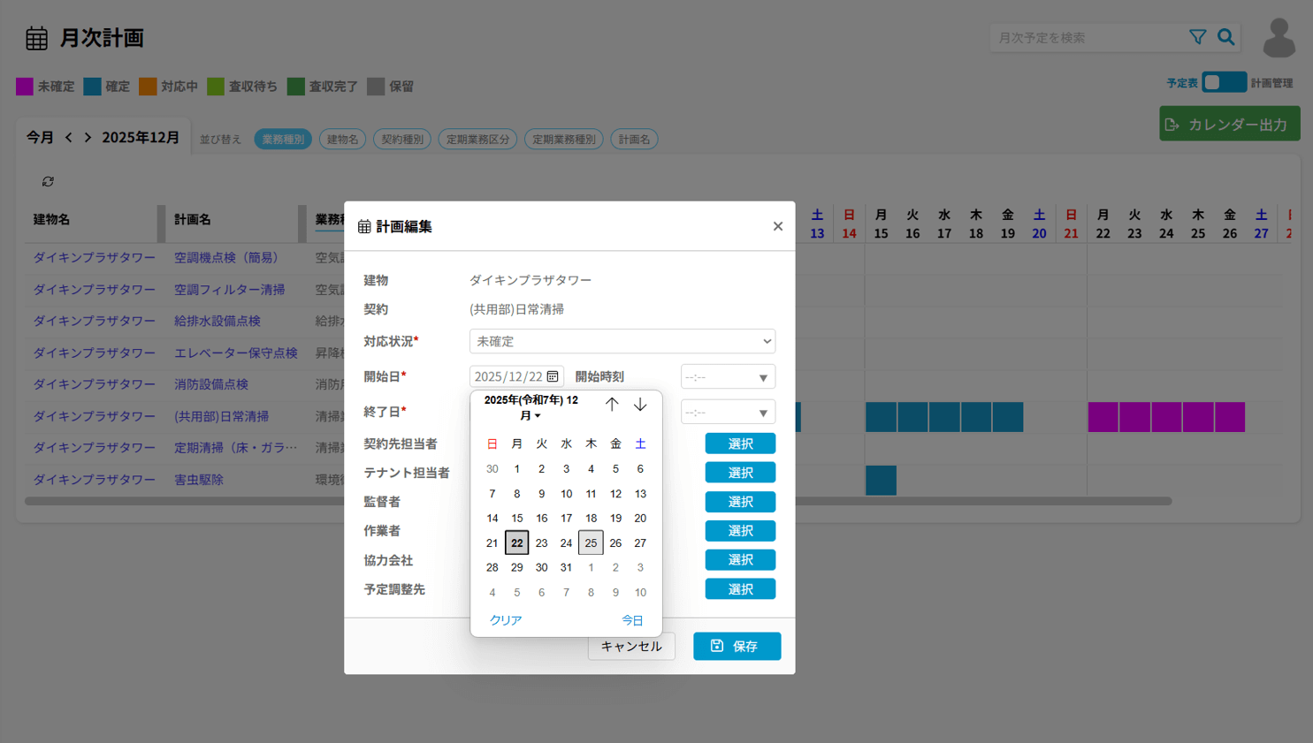
Task: Navigate to previous month chevron beside 今月
Action: pos(69,138)
